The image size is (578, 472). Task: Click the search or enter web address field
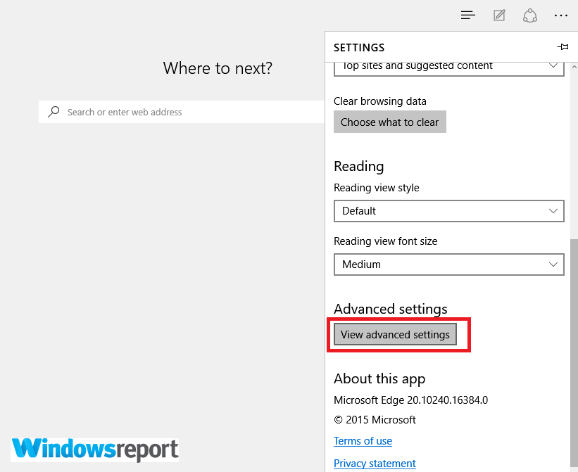pyautogui.click(x=176, y=112)
